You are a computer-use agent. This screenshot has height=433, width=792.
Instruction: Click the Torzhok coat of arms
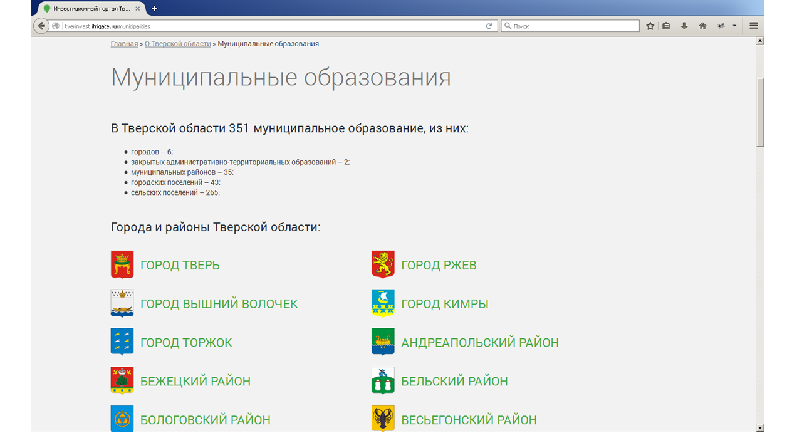tap(122, 342)
